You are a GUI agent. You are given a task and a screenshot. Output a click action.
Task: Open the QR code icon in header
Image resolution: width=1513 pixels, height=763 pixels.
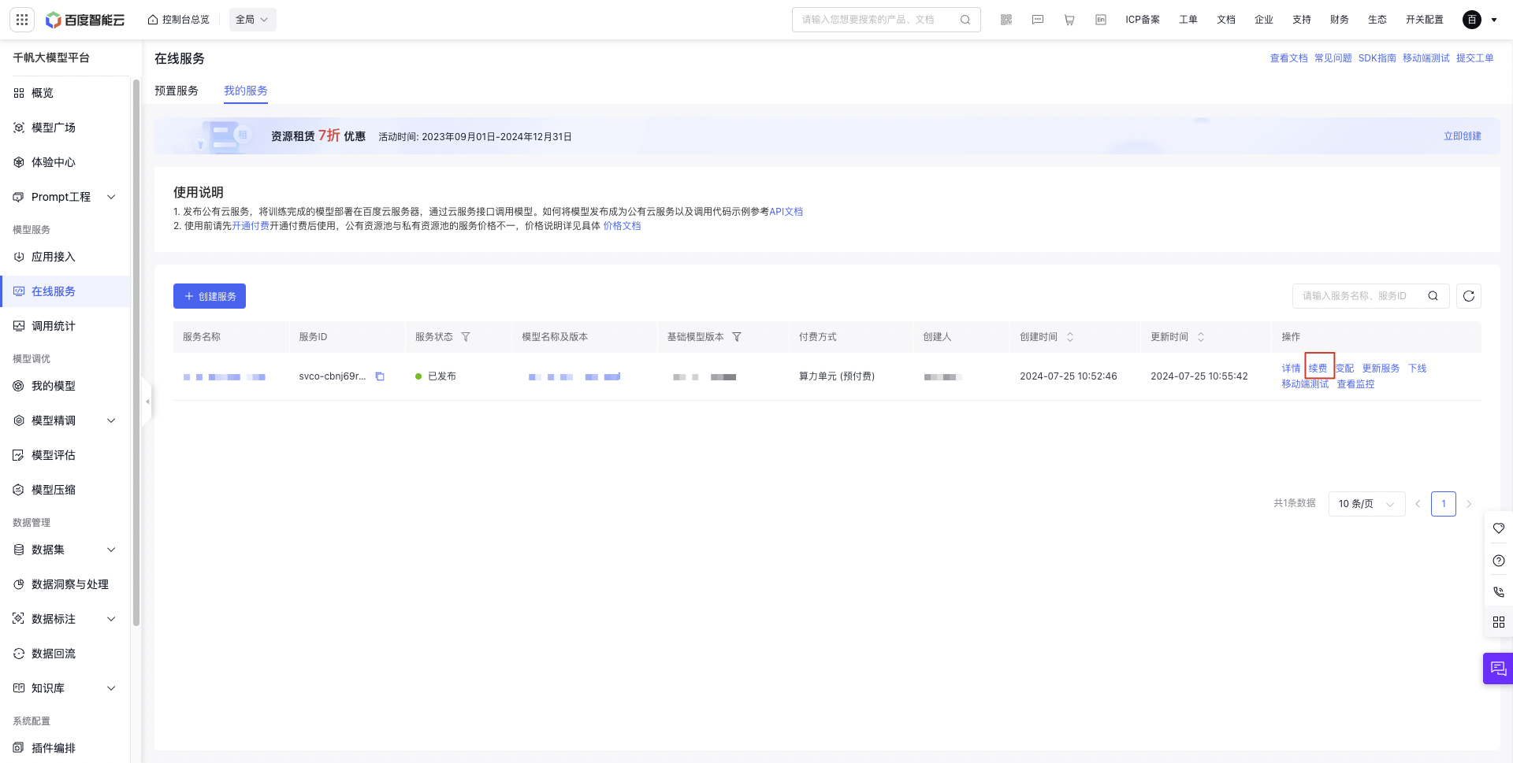point(1006,20)
